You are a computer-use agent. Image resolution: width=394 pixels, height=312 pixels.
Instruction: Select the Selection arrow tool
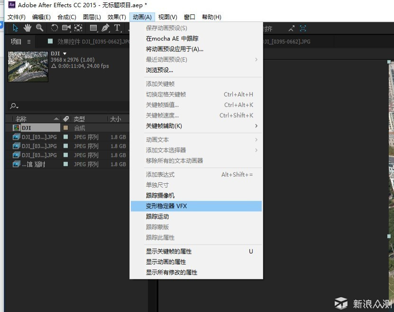coord(15,28)
